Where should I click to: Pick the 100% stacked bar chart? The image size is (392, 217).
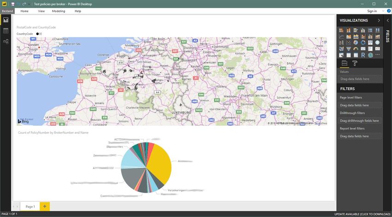coord(370,30)
